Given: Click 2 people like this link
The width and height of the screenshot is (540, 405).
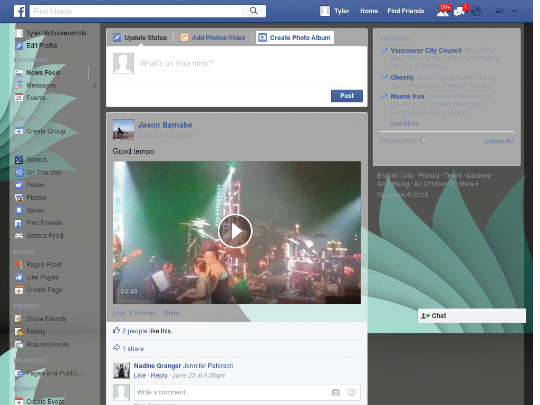Looking at the screenshot, I should (x=134, y=331).
